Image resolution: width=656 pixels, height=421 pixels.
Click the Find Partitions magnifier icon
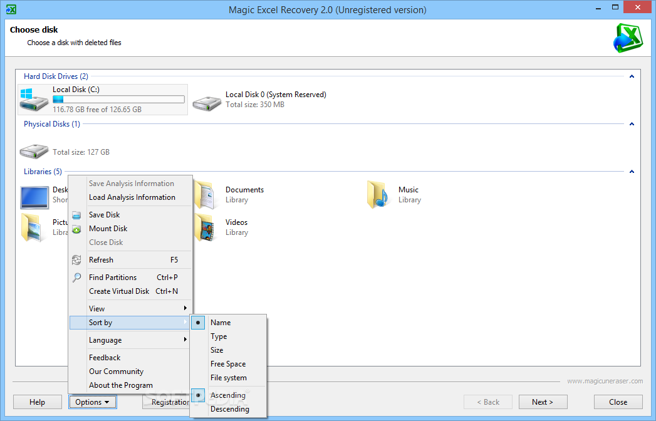pyautogui.click(x=77, y=278)
